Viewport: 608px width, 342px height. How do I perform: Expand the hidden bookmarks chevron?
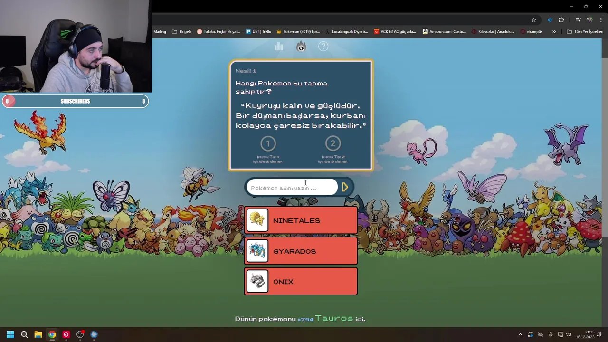tap(554, 32)
